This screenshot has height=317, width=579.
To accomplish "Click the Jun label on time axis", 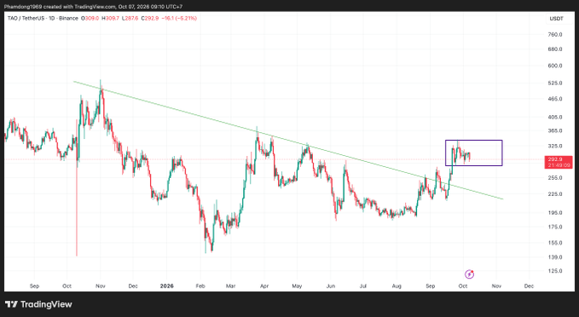I will 331,286.
